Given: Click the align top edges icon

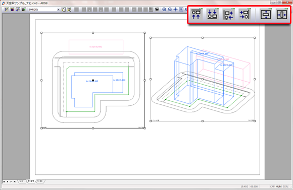Looking at the screenshot, I should pos(196,14).
